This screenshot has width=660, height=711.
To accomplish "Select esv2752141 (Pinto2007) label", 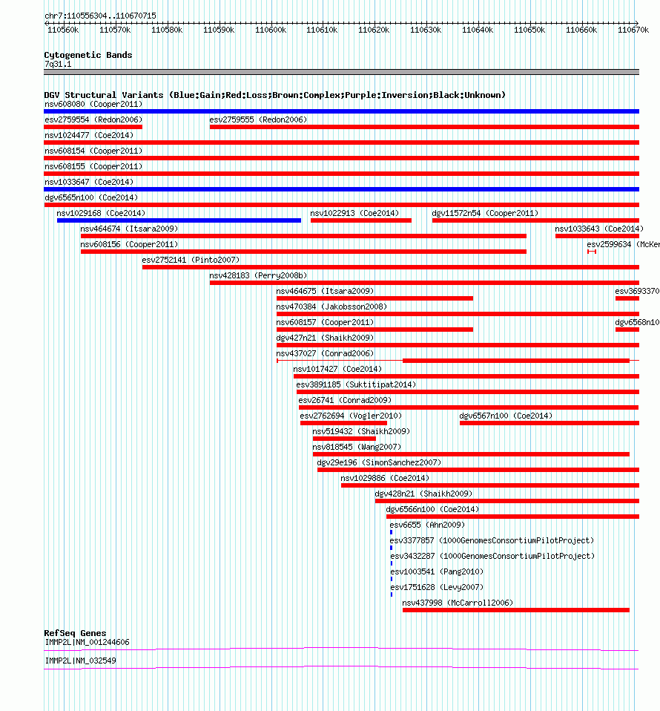I will (x=191, y=260).
